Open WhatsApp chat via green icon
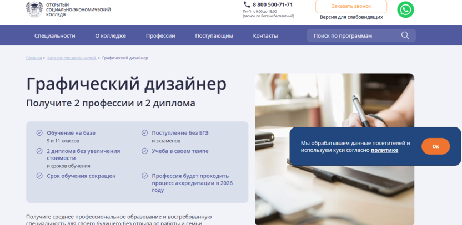 [x=405, y=10]
